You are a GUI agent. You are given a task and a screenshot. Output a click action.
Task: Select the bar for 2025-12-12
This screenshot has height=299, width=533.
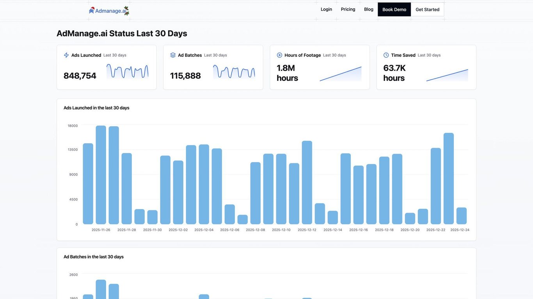coord(307,183)
